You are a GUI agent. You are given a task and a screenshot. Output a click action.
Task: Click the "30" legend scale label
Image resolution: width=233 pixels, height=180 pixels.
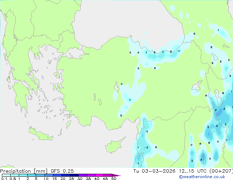(x=80, y=179)
